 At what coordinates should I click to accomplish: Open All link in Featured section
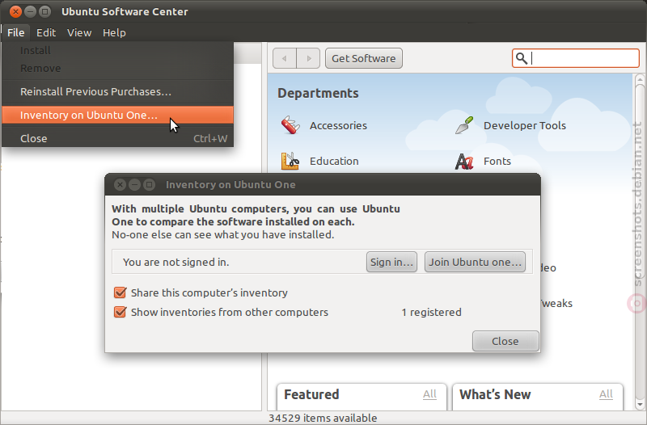pyautogui.click(x=429, y=394)
